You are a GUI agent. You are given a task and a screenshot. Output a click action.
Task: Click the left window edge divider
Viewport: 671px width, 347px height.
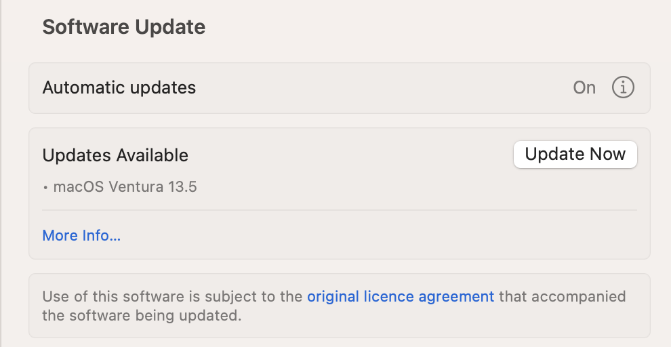click(x=1, y=173)
